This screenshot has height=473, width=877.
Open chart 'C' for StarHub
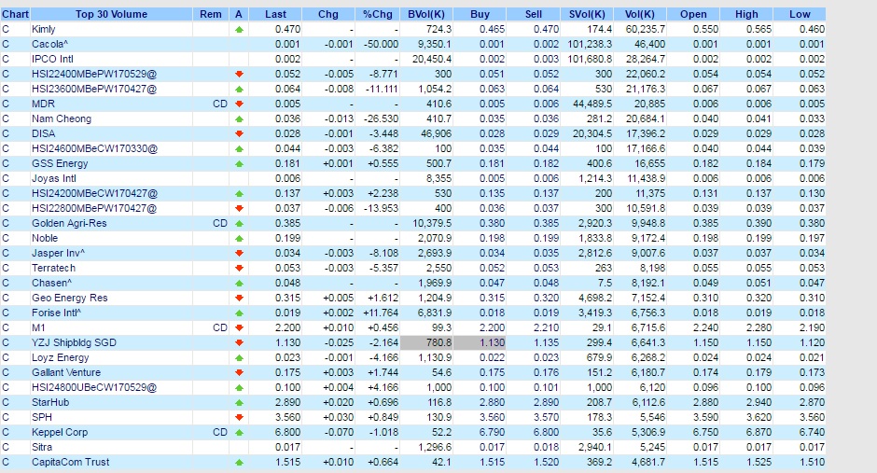(x=6, y=402)
